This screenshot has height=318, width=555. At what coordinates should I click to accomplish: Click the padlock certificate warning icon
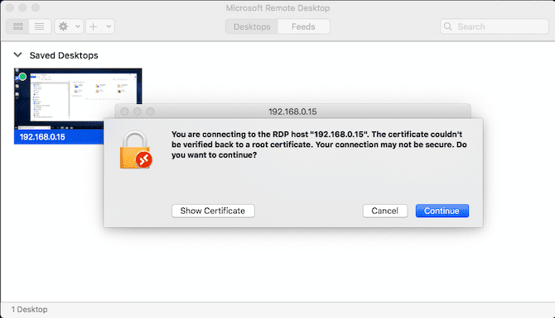point(136,150)
